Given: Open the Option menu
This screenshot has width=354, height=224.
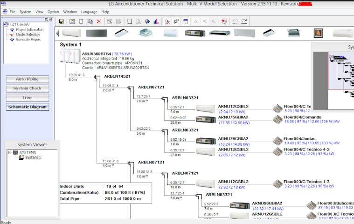Looking at the screenshot, I should click(x=53, y=11).
